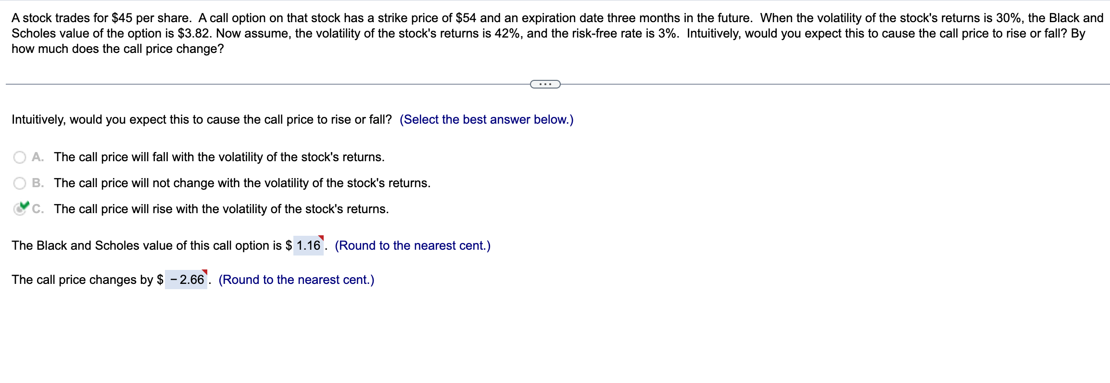Click 'Round to the nearest cent' after -2.66
Screen dimensions: 1110x383
pos(296,279)
